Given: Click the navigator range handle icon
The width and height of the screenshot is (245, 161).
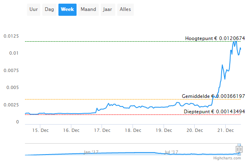Looking at the screenshot, I should 239,149.
